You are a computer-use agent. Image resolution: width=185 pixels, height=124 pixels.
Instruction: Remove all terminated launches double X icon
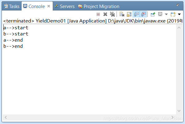112,14
